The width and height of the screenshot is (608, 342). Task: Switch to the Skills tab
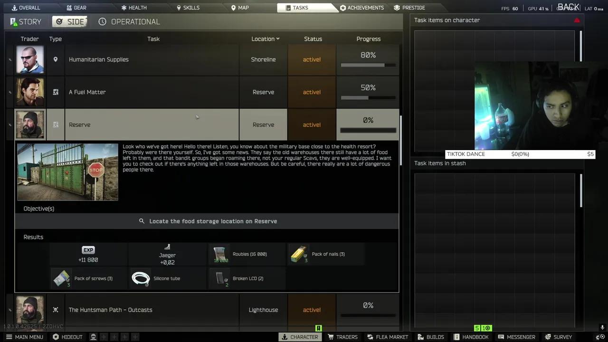(188, 8)
